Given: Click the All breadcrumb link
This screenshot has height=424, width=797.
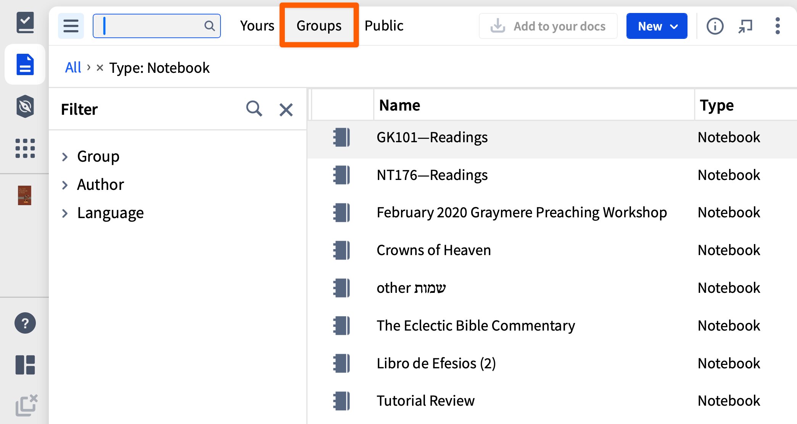Looking at the screenshot, I should 73,68.
